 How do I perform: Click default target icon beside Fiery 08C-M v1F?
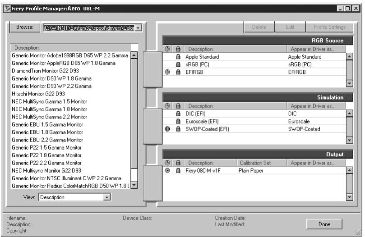click(167, 171)
